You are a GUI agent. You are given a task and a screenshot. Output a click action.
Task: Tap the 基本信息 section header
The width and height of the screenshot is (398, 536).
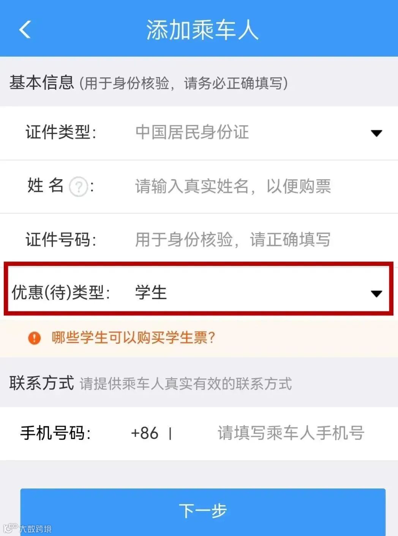42,82
